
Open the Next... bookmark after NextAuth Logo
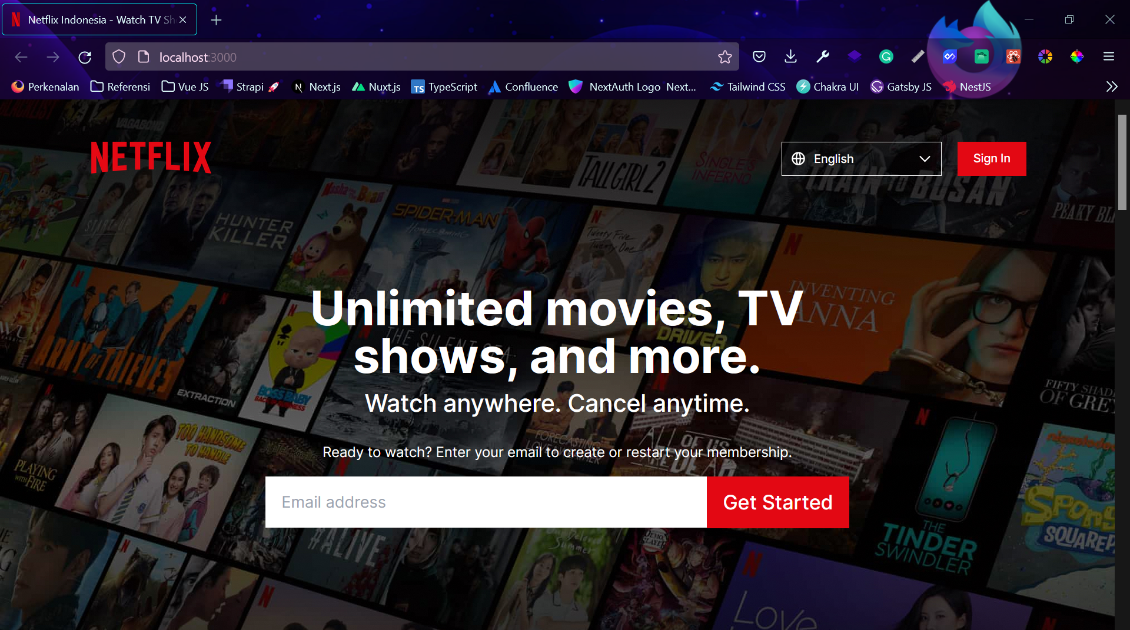point(681,86)
